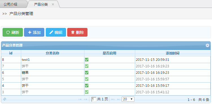Click the 产品分类管理 breadcrumb heading text
The image size is (212, 104).
click(21, 14)
